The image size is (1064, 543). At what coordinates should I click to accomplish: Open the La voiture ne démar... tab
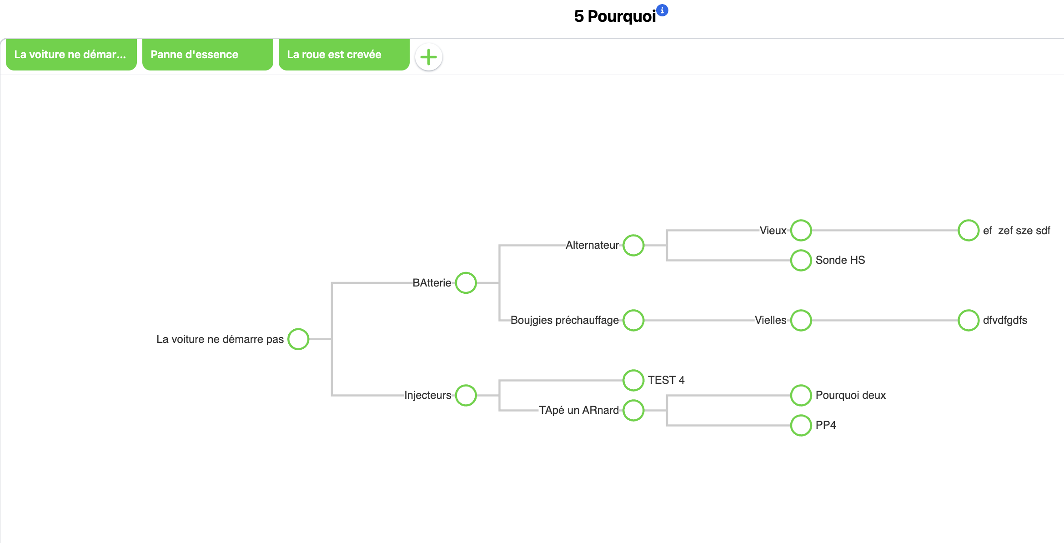(x=71, y=55)
